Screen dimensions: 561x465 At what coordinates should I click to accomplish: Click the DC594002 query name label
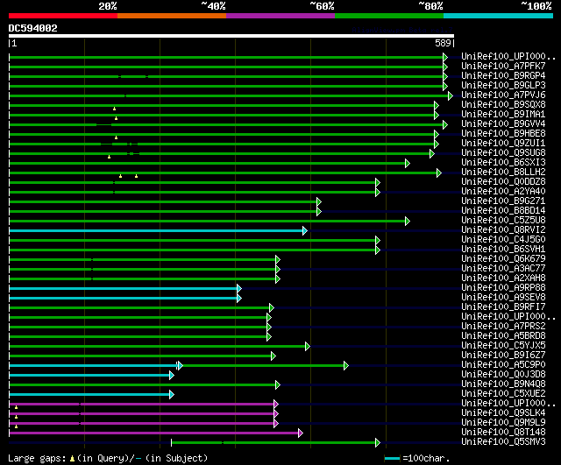33,28
